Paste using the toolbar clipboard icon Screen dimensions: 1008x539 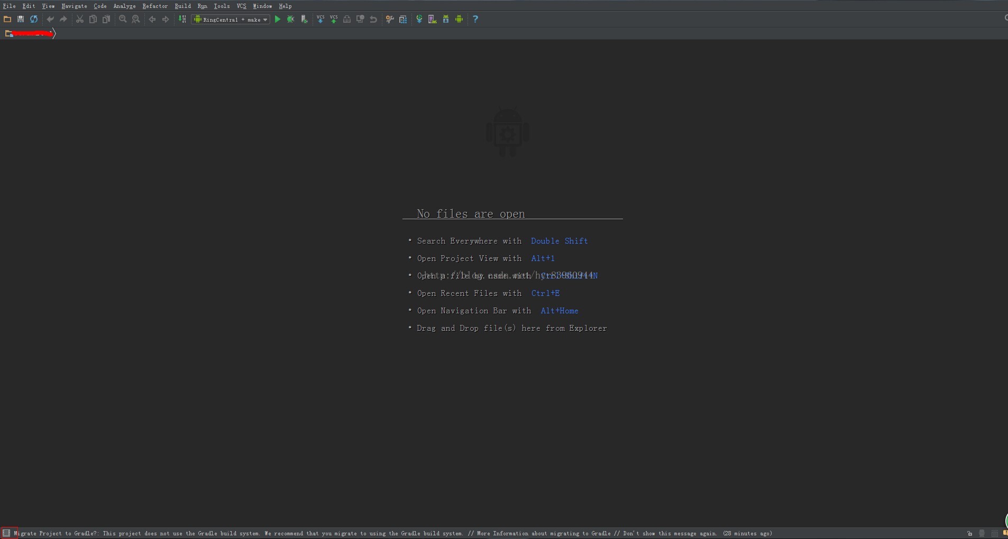[x=106, y=19]
